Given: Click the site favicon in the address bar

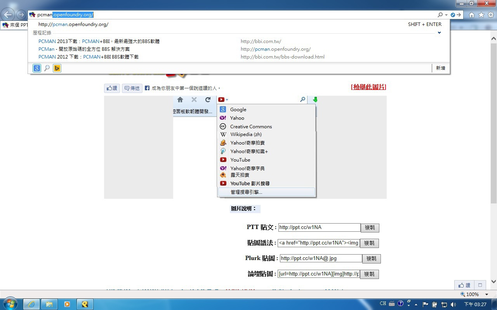Looking at the screenshot, I should (x=32, y=15).
